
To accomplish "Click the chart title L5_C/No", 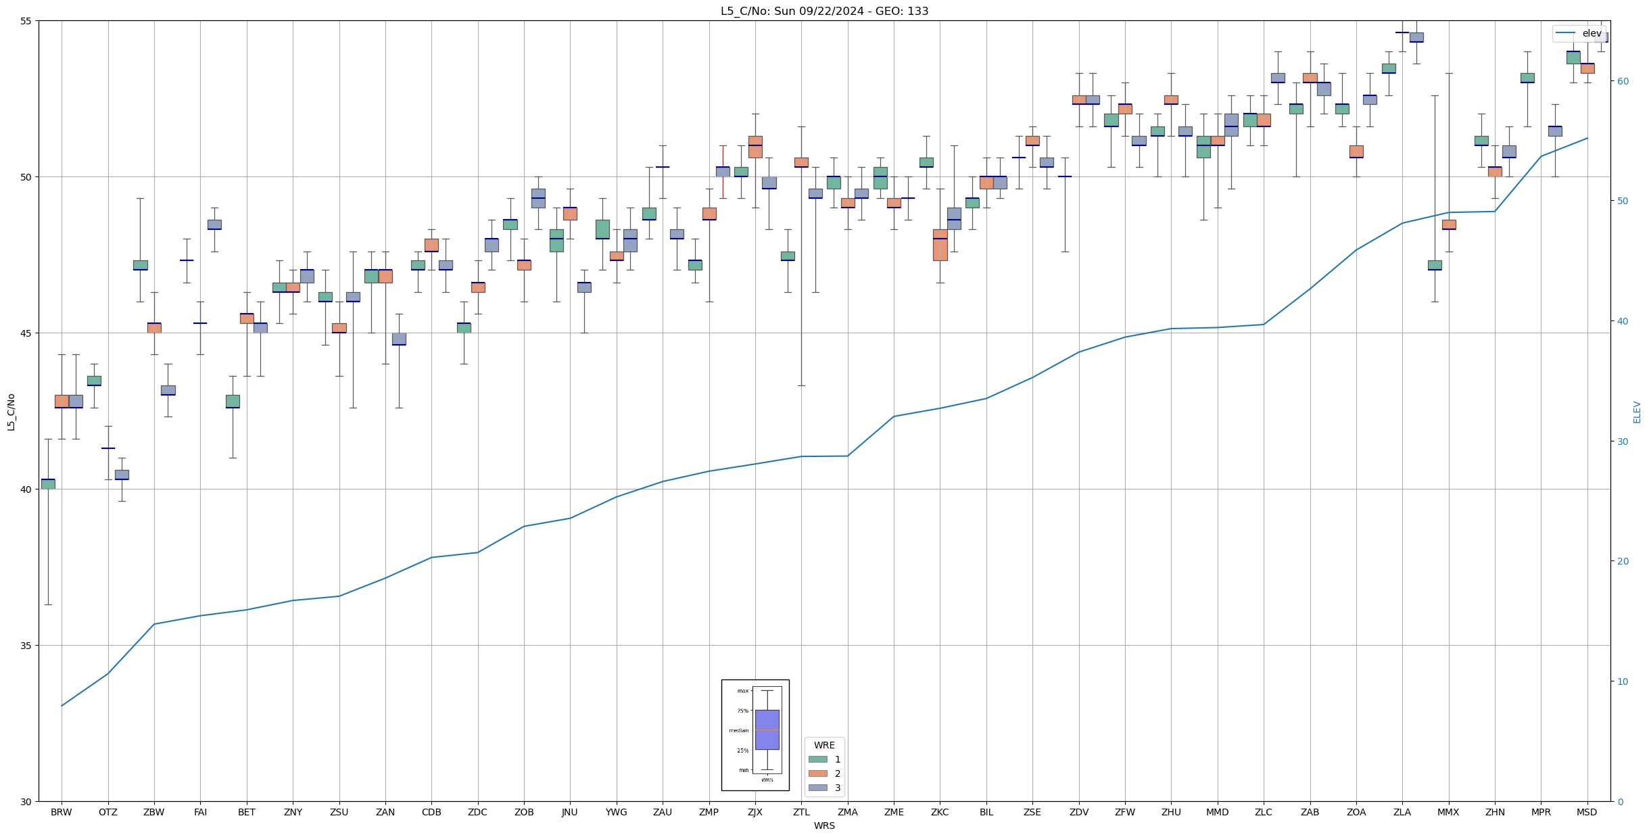I will [824, 11].
